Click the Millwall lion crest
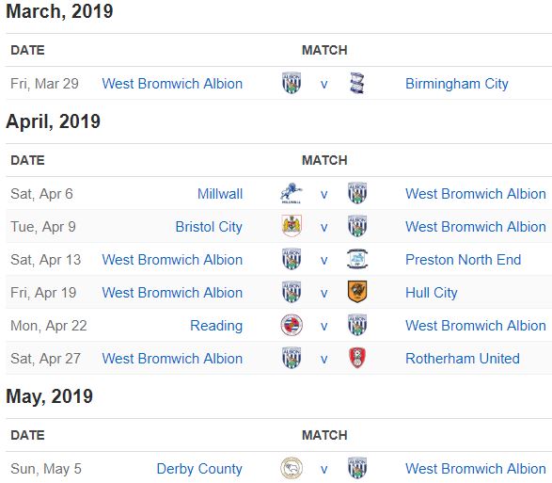Screen dimensions: 552x483 point(292,193)
